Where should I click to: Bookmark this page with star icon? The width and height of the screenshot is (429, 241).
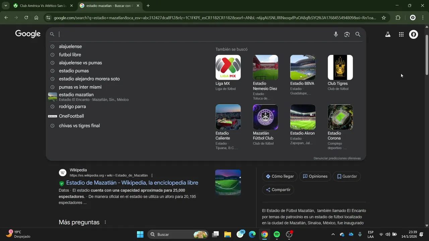[384, 18]
